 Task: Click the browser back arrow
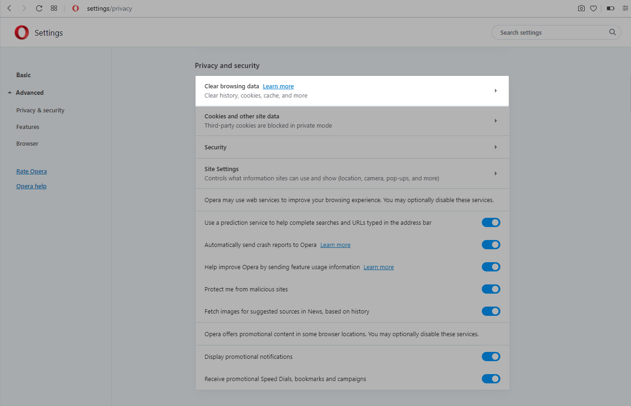[9, 8]
